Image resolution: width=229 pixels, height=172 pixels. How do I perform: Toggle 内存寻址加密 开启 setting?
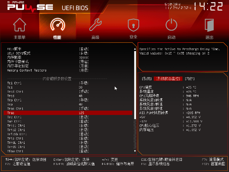(84, 66)
